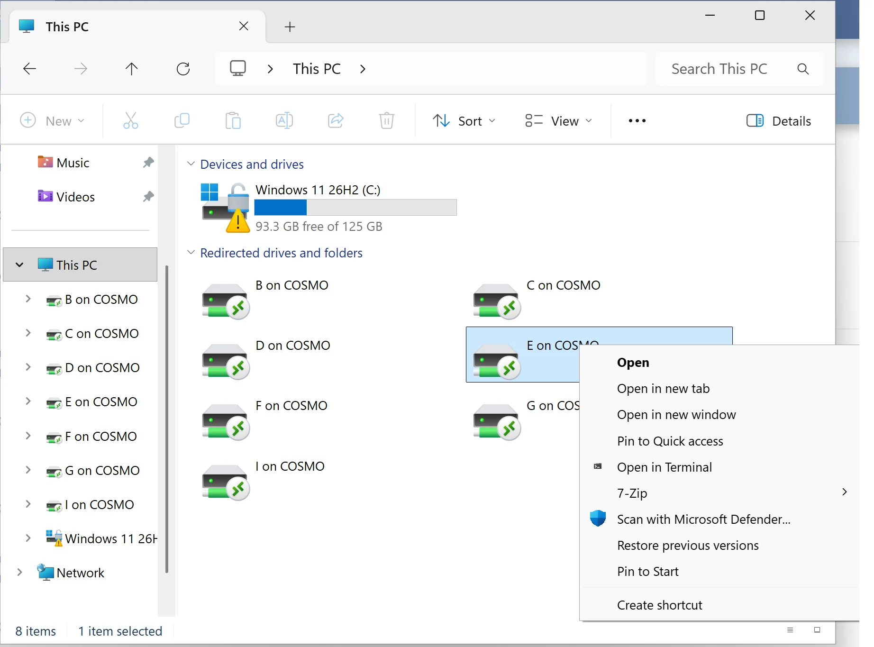Viewport: 874px width, 647px height.
Task: Select the F on COSMO drive icon
Action: 226,422
